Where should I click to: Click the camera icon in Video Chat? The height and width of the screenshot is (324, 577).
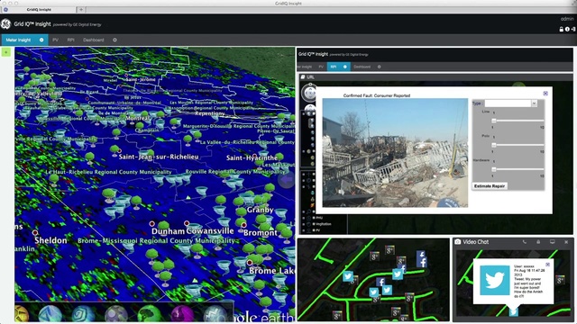(x=457, y=242)
